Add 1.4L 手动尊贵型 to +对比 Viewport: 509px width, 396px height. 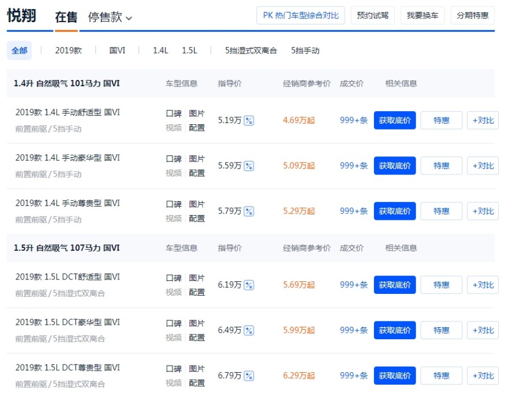tap(483, 211)
